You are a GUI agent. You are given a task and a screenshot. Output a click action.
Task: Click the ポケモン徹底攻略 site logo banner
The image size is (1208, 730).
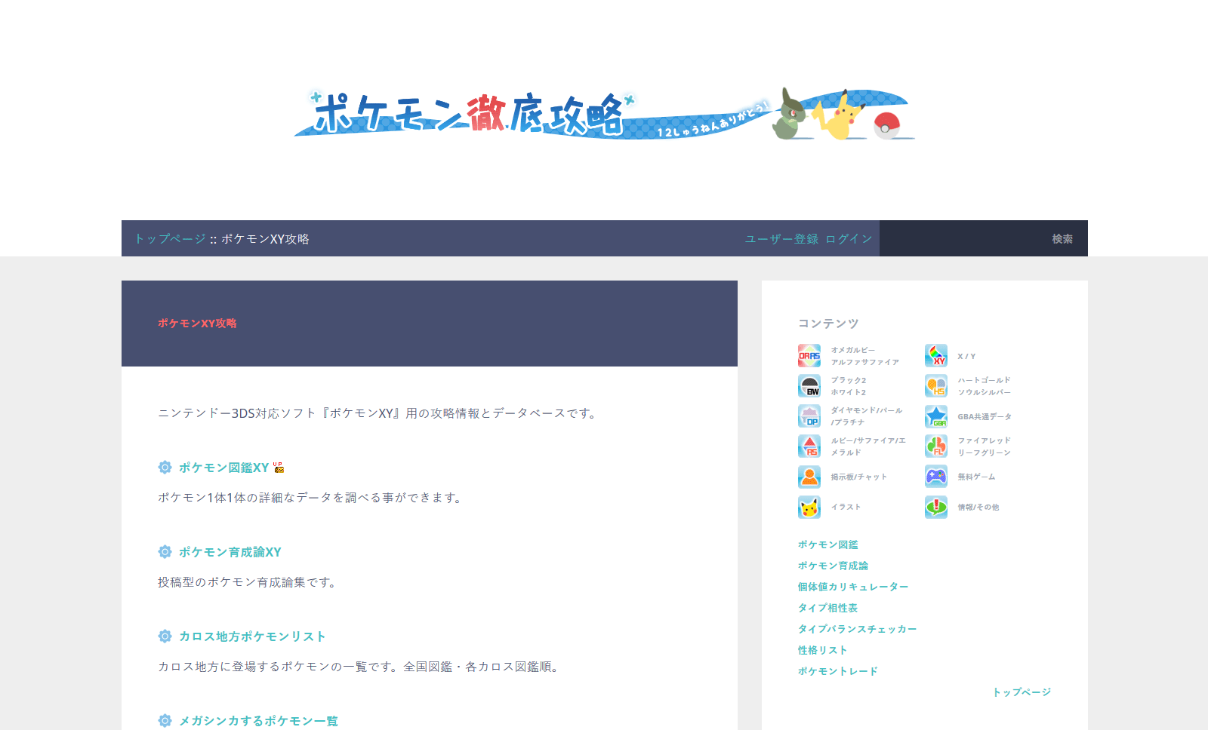tap(604, 115)
